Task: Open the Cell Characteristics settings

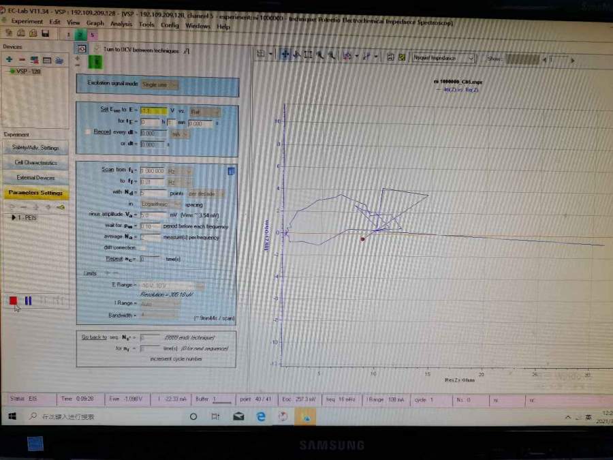Action: [x=35, y=163]
